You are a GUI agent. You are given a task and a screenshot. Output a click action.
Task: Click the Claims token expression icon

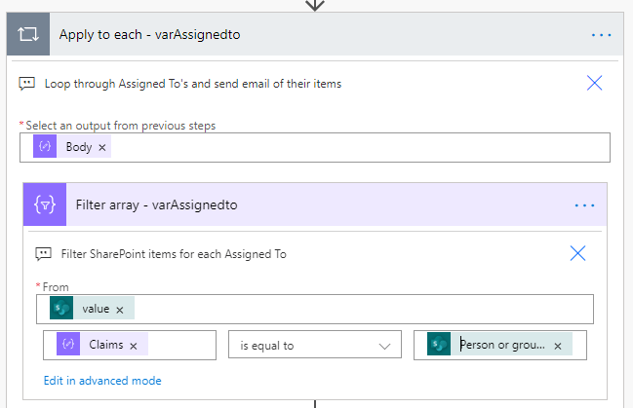click(x=69, y=346)
